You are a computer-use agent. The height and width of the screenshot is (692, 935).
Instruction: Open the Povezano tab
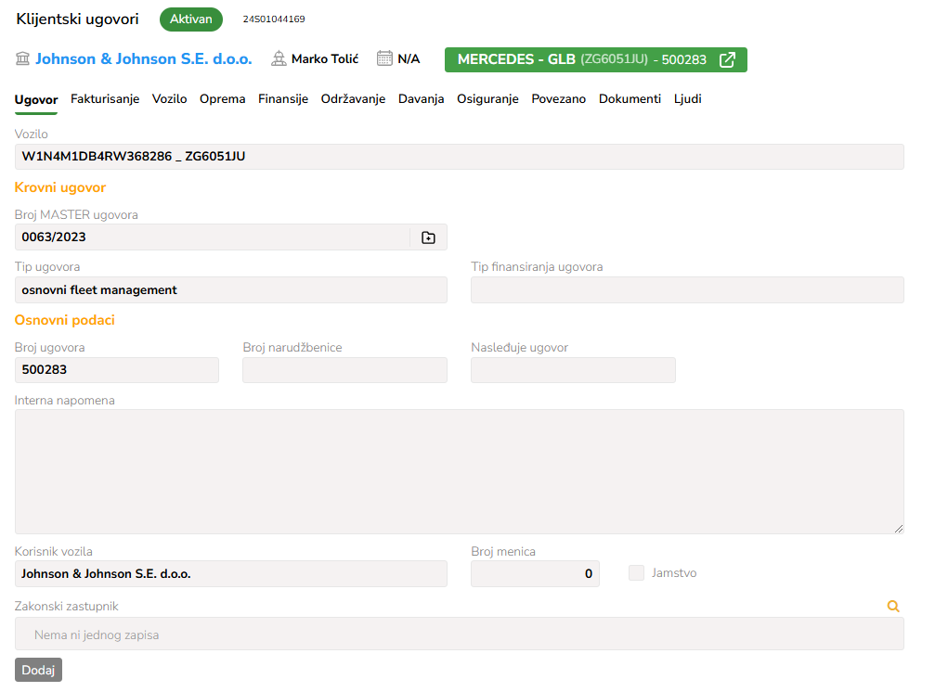pos(559,99)
